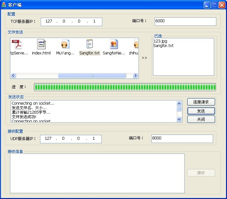
Task: Click the 关闭 button
Action: (201, 119)
